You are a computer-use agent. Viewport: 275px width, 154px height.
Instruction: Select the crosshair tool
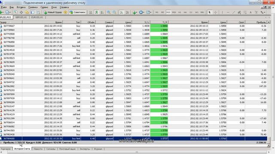coord(215,12)
